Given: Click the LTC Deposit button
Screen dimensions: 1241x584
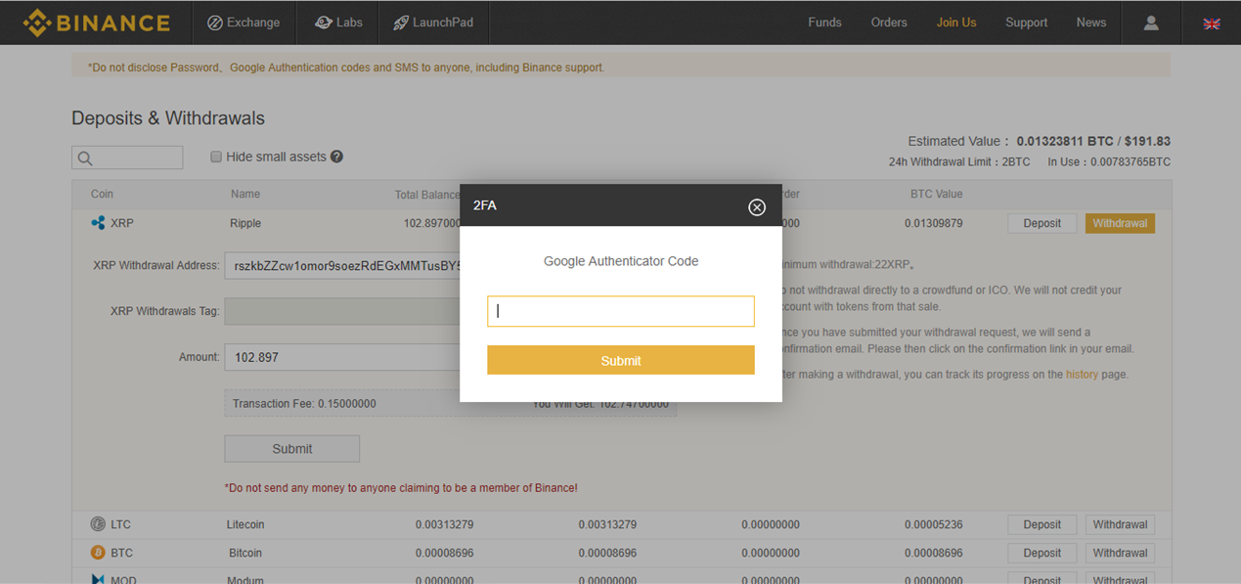Looking at the screenshot, I should pos(1042,524).
